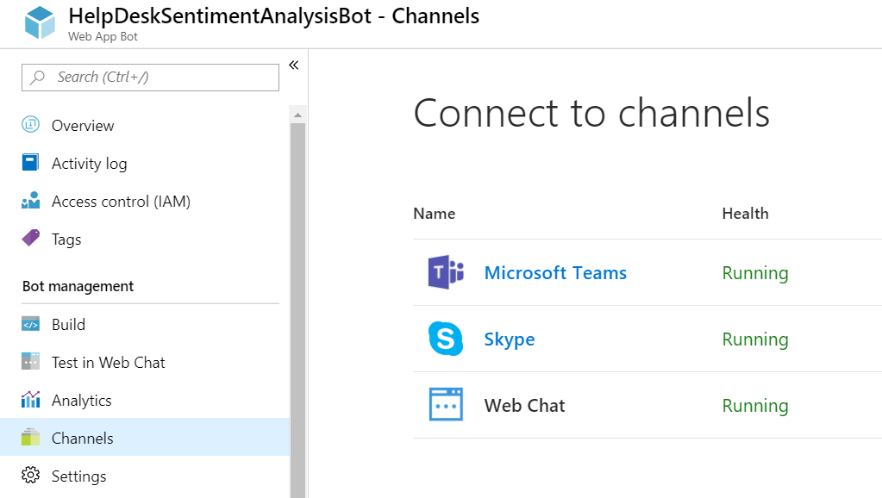Viewport: 882px width, 498px height.
Task: Open Test in Web Chat
Action: (x=108, y=363)
